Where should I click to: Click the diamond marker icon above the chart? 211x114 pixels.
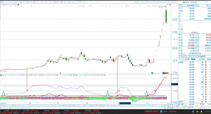(167, 5)
